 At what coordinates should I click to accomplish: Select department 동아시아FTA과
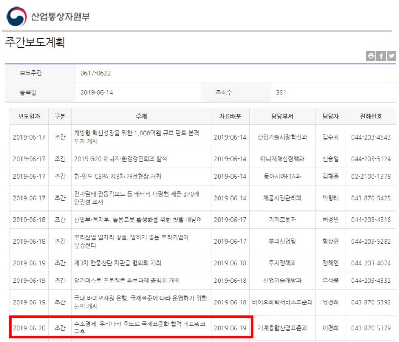point(282,176)
